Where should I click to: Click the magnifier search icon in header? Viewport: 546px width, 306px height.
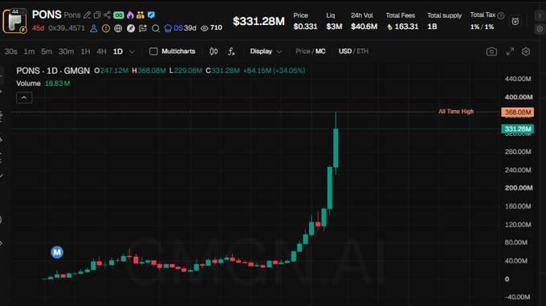[x=156, y=28]
